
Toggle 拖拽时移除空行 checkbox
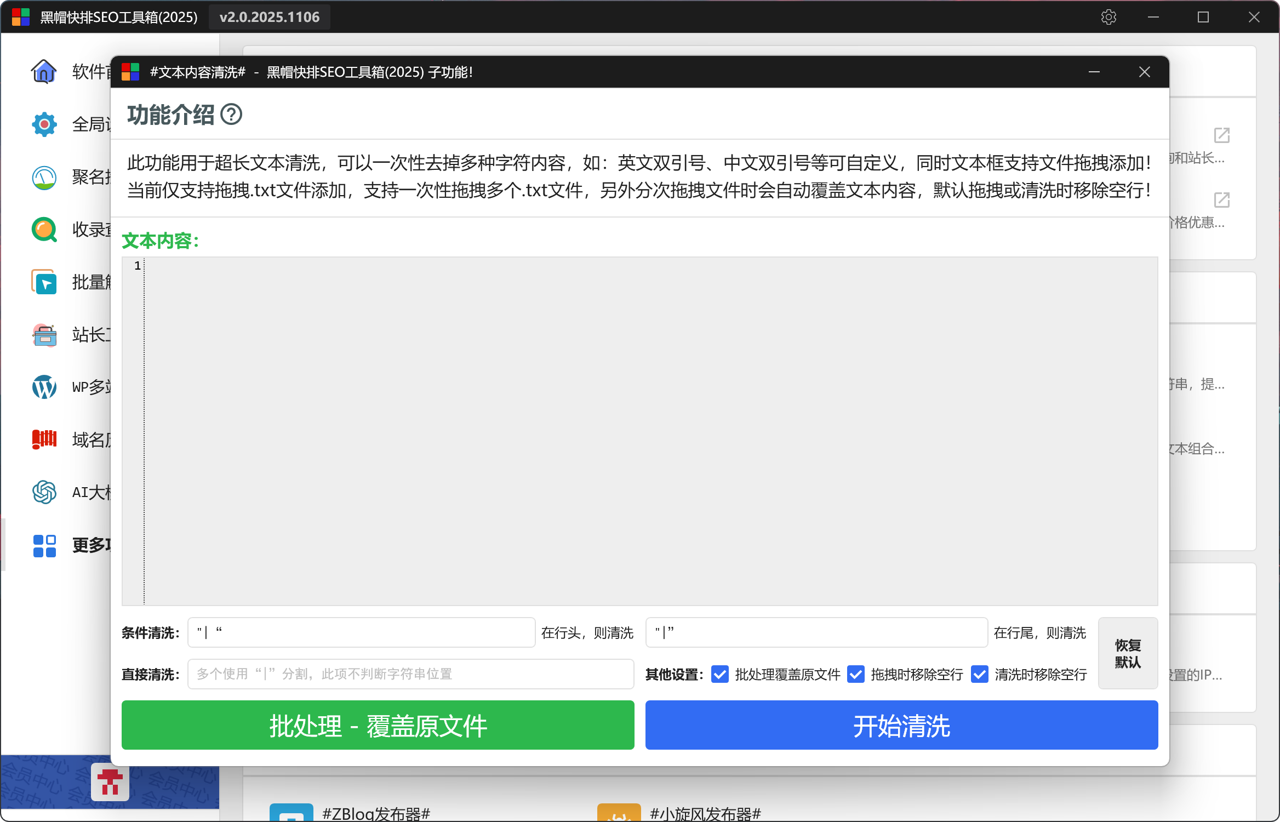pos(856,674)
